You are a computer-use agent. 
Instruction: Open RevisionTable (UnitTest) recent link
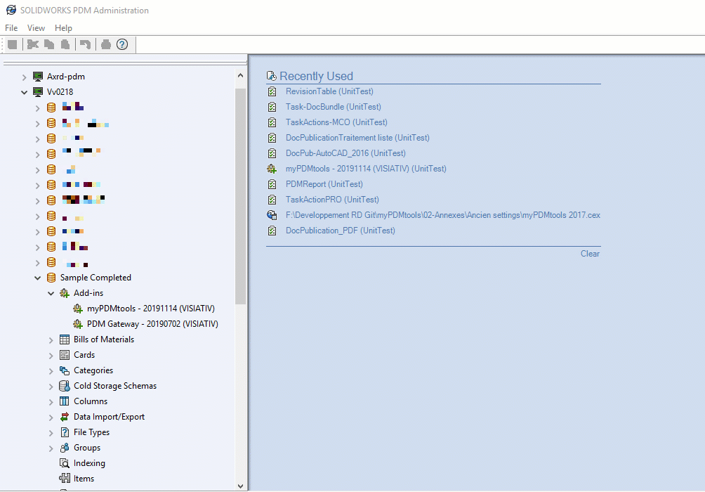[329, 91]
